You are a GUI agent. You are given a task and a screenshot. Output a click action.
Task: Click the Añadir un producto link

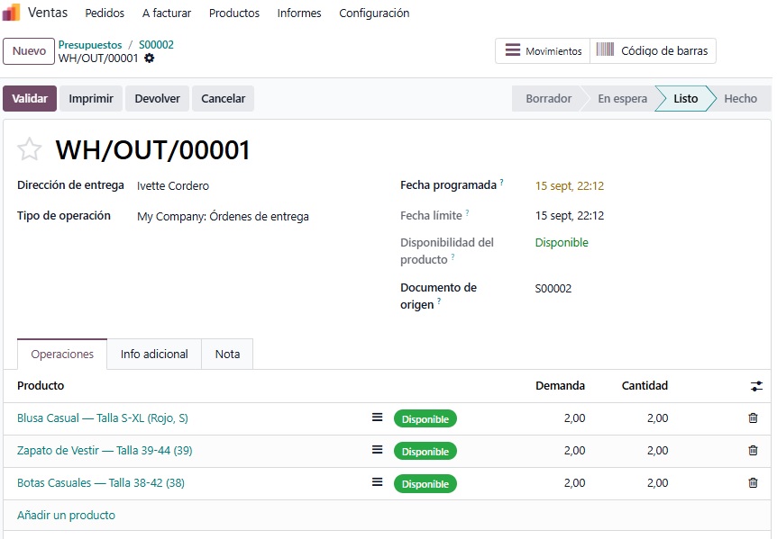(66, 516)
